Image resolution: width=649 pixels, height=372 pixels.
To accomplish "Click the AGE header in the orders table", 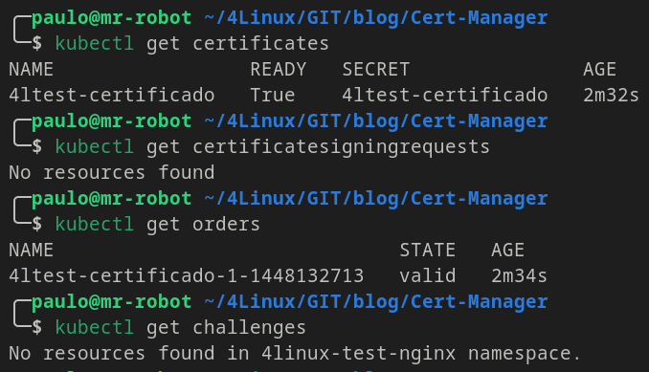I will click(508, 250).
